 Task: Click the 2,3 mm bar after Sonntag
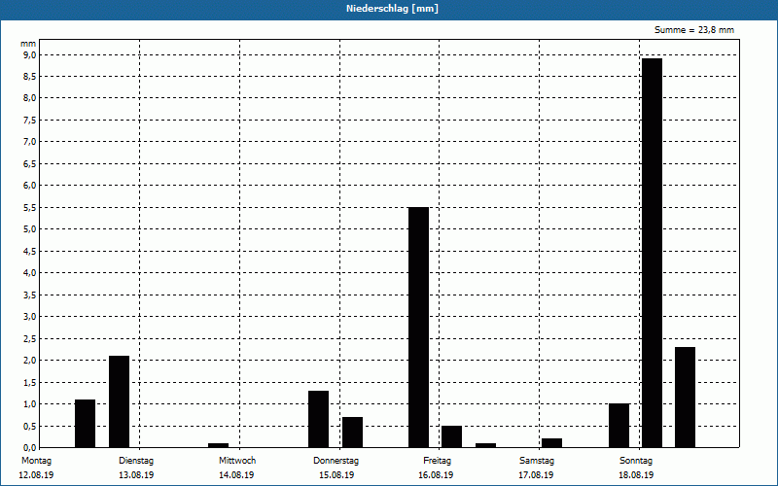686,398
